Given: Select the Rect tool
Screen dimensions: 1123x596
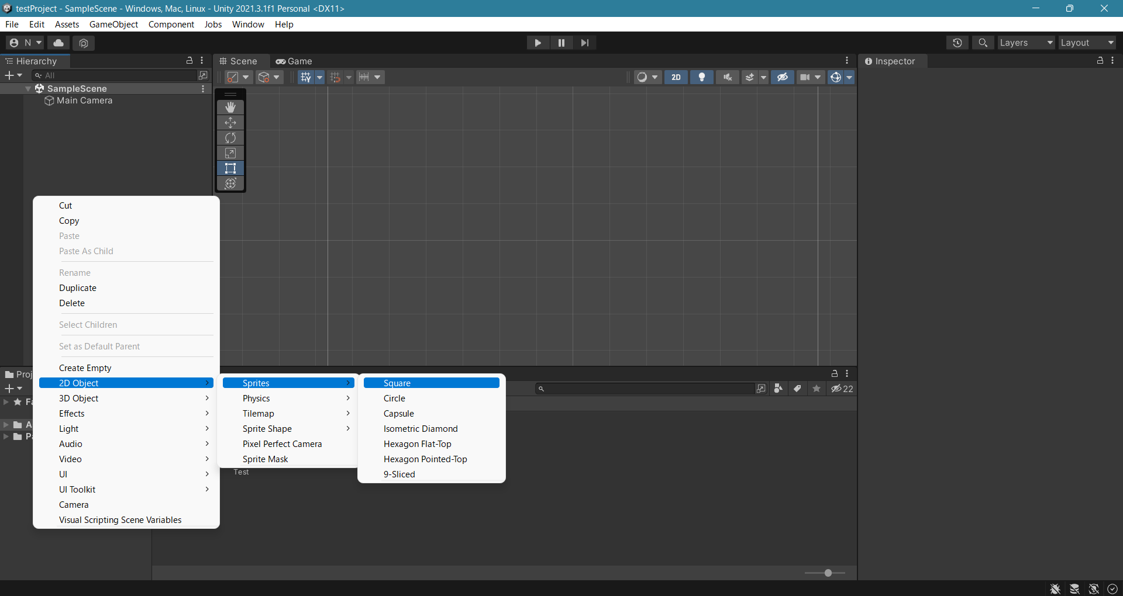Looking at the screenshot, I should tap(230, 168).
